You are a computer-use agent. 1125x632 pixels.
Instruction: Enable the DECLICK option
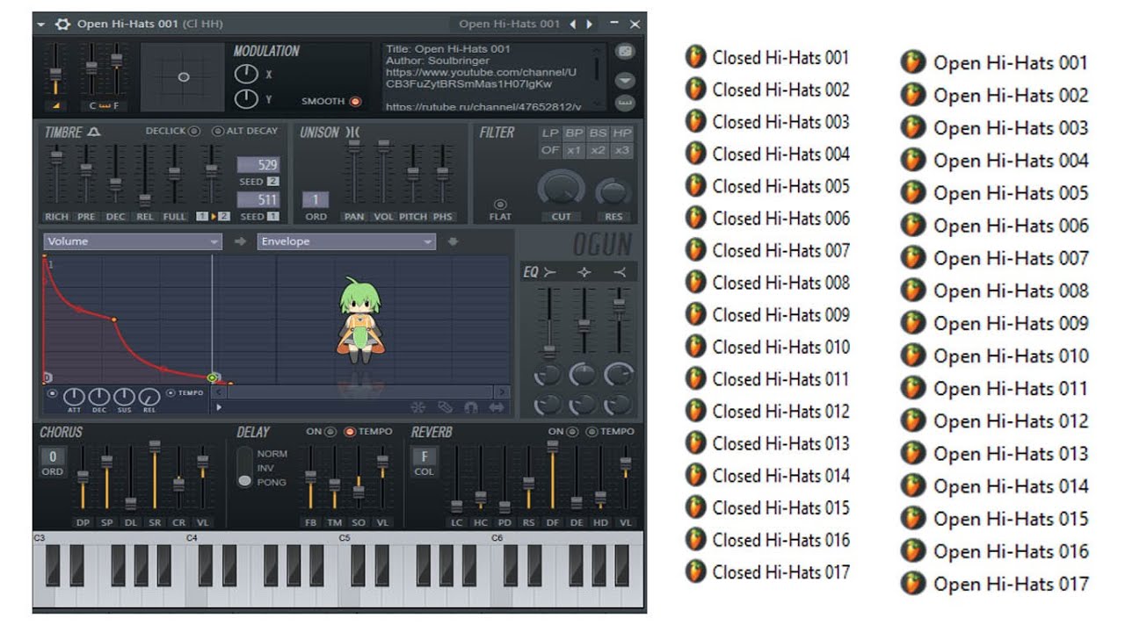193,132
